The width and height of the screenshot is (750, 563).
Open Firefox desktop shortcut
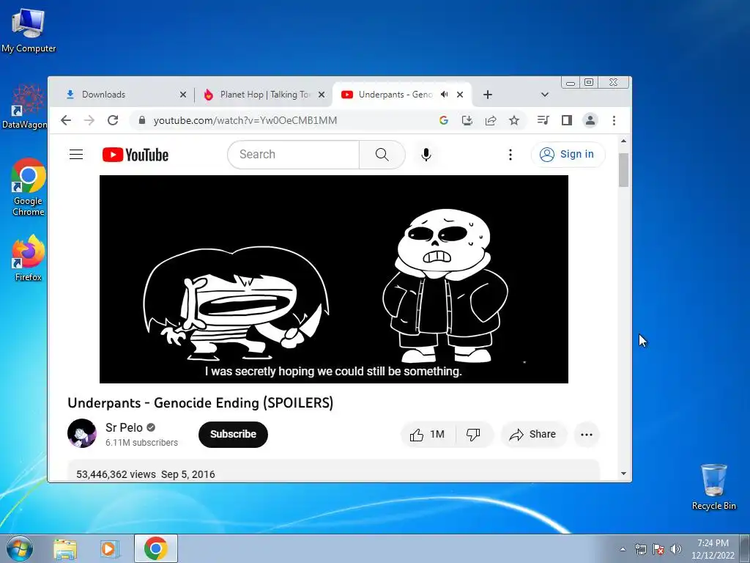tap(29, 257)
